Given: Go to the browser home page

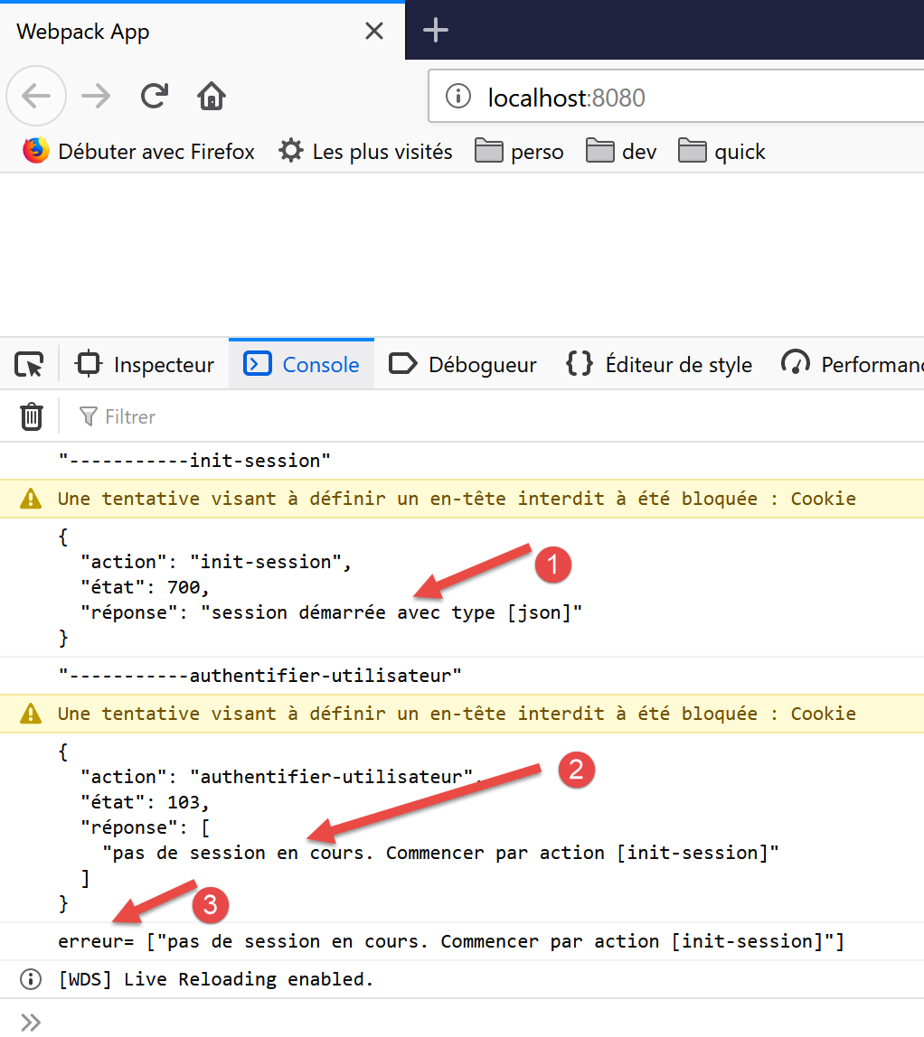Looking at the screenshot, I should pos(212,96).
